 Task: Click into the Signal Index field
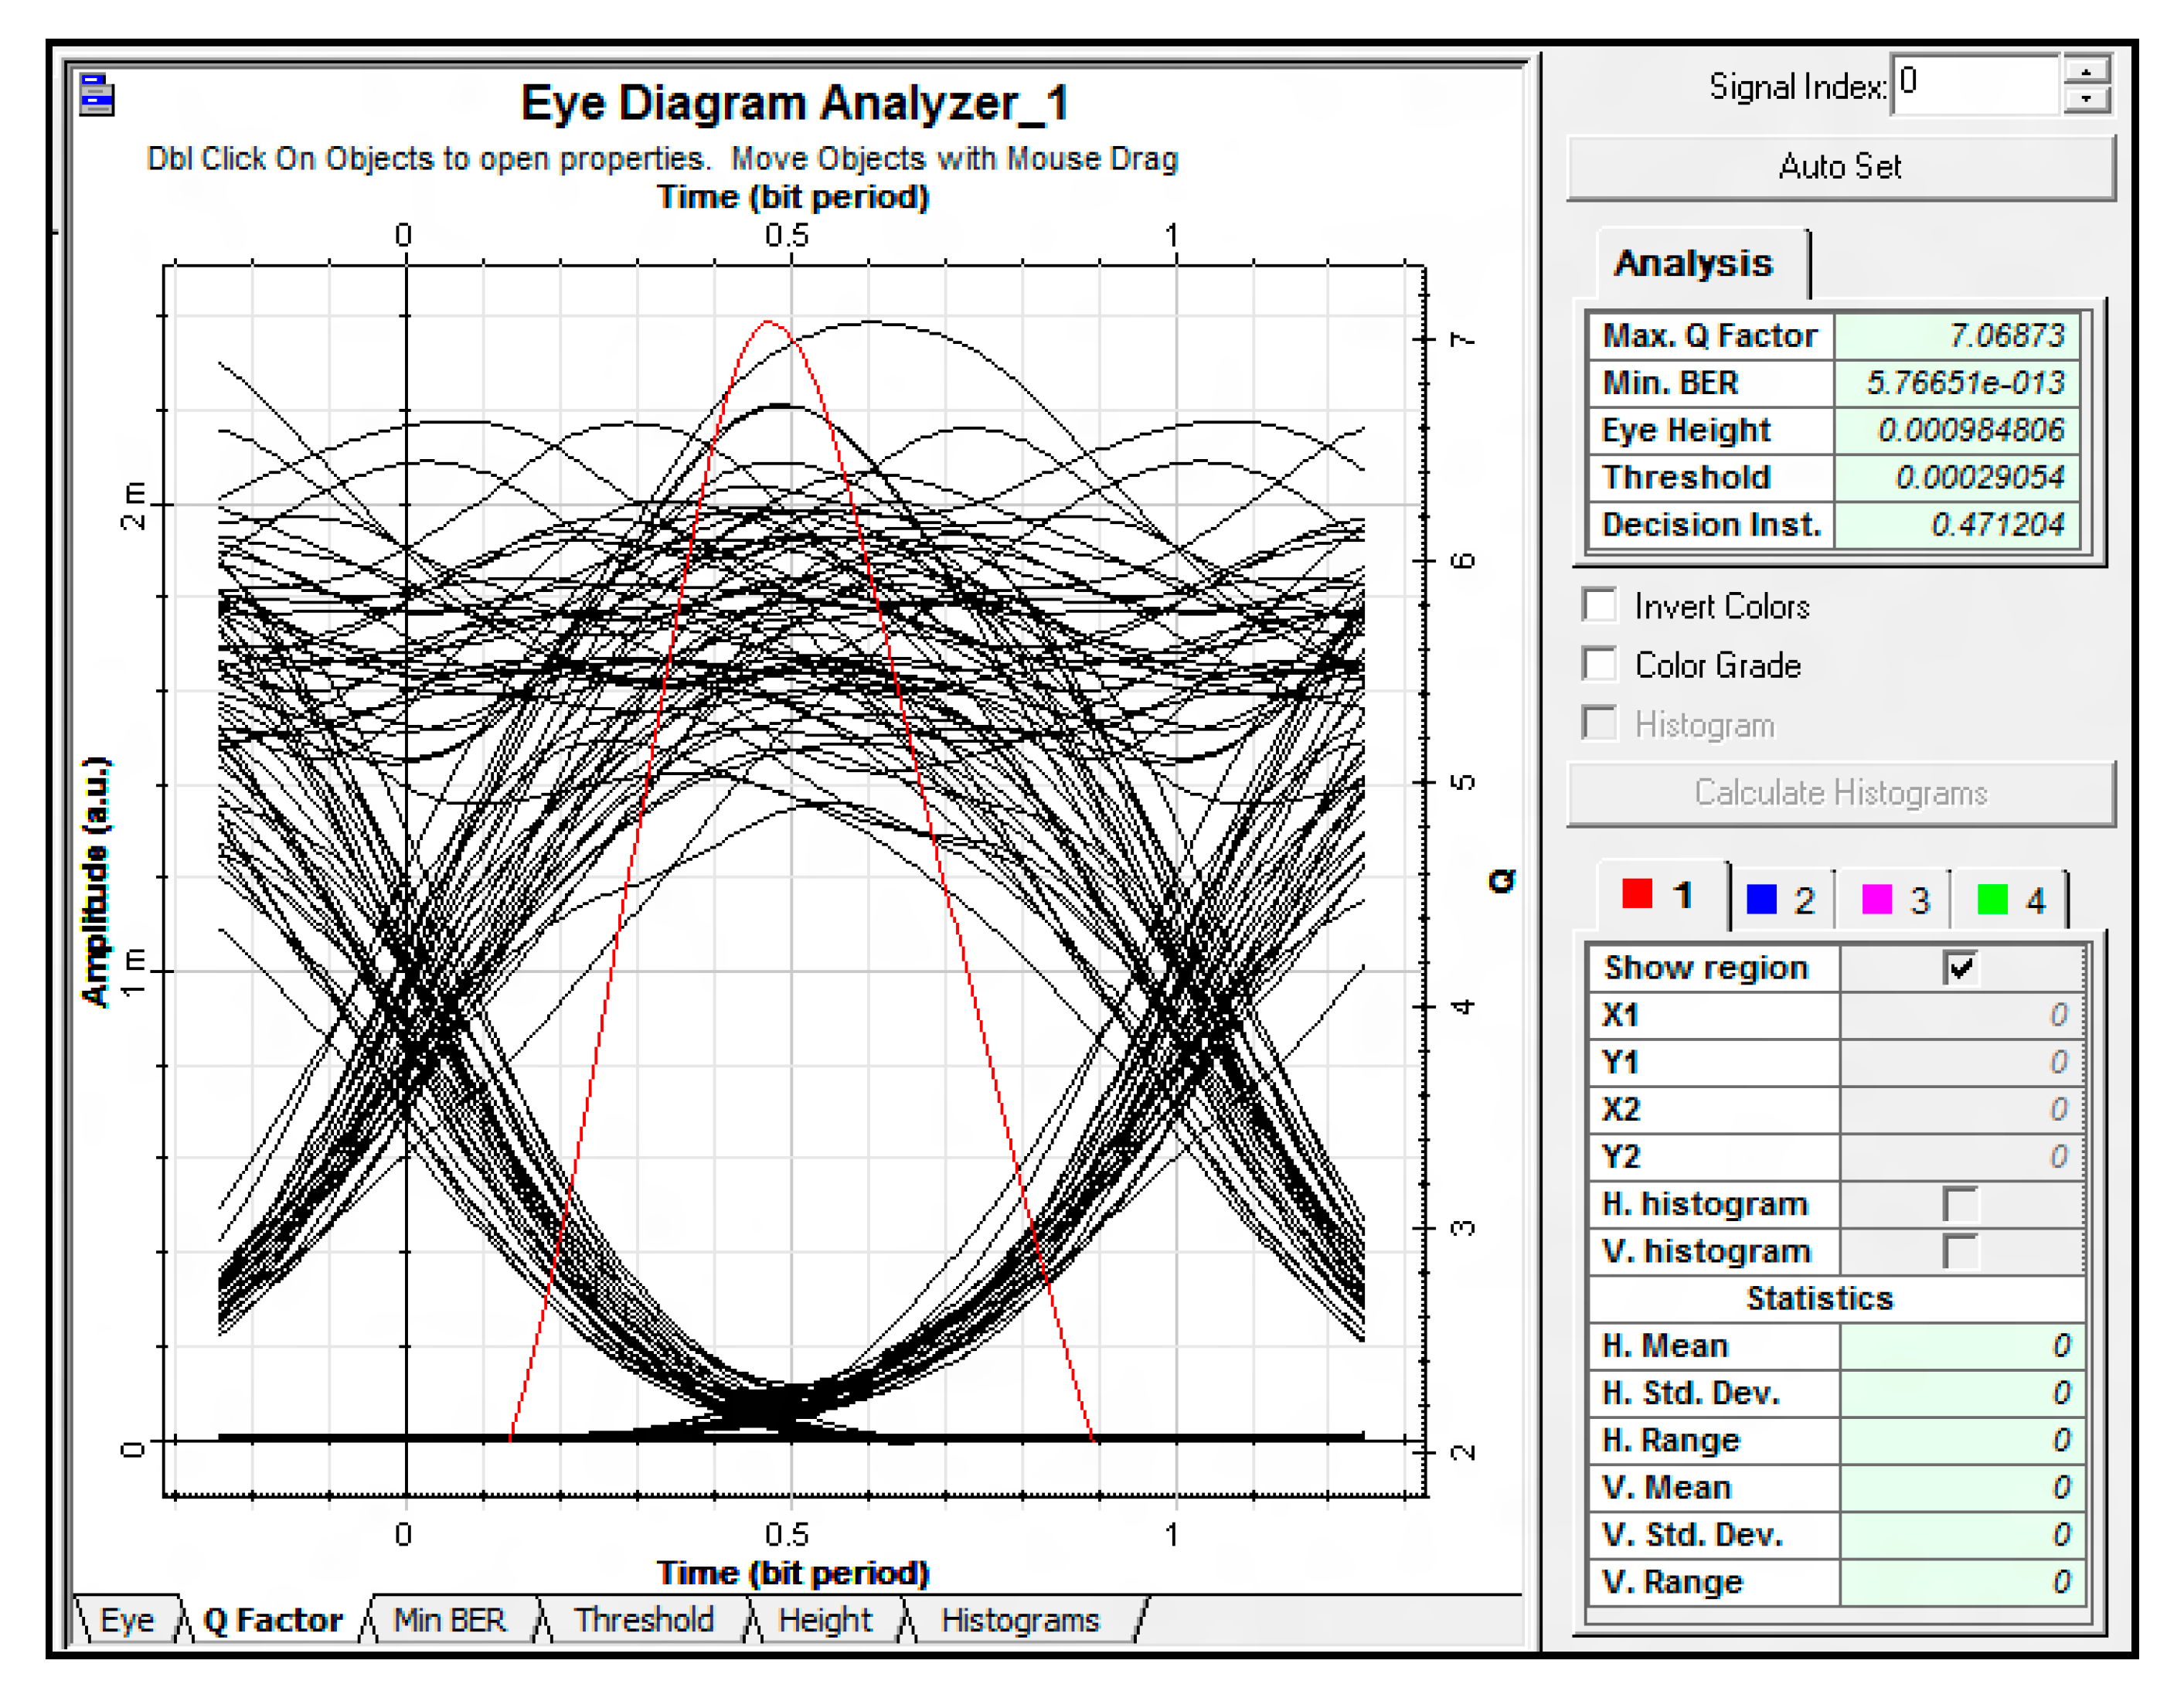pos(1975,84)
